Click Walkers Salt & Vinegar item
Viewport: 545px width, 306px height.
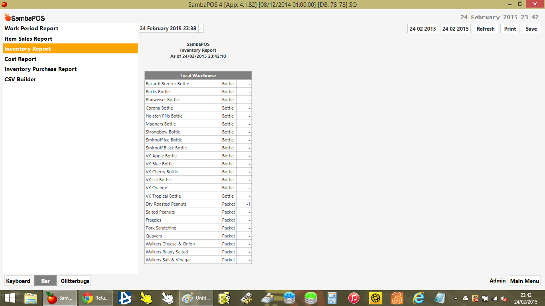tap(168, 260)
